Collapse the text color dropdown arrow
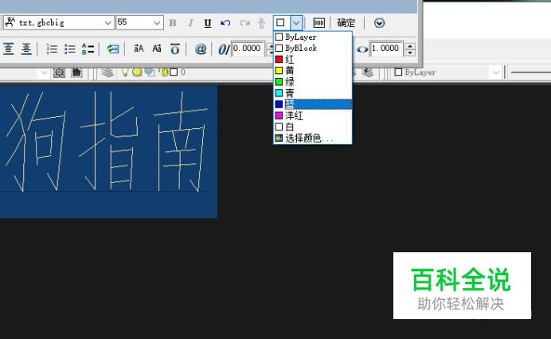Viewport: 551px width, 339px height. (x=296, y=23)
